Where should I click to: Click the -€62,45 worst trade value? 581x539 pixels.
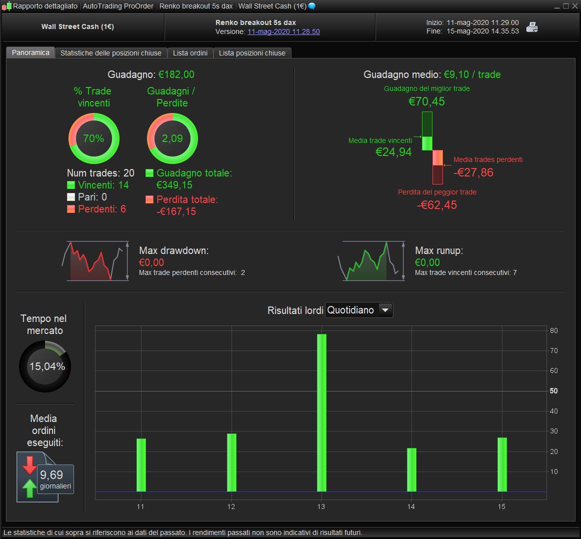[x=437, y=205]
